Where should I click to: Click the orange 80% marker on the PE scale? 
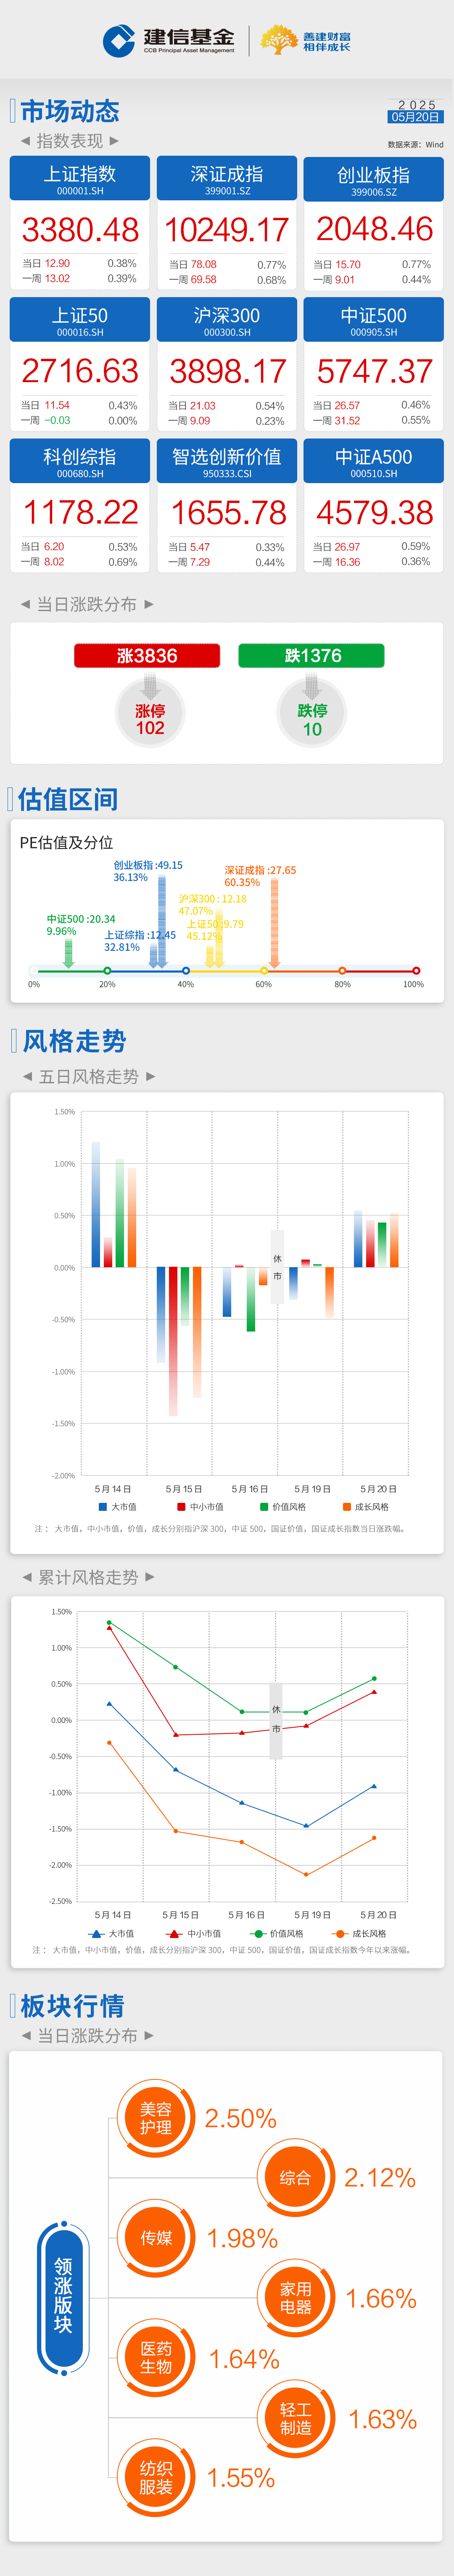(342, 971)
